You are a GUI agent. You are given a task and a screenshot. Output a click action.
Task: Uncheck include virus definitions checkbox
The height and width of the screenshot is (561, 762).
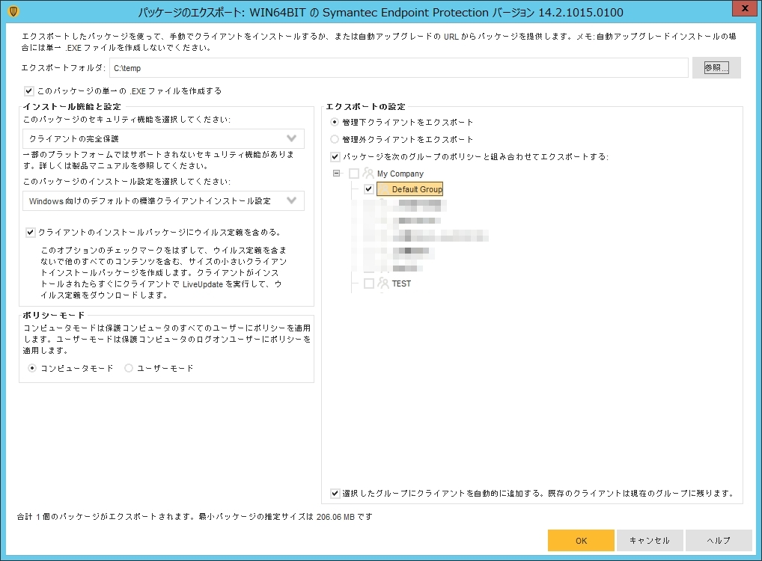pos(31,232)
